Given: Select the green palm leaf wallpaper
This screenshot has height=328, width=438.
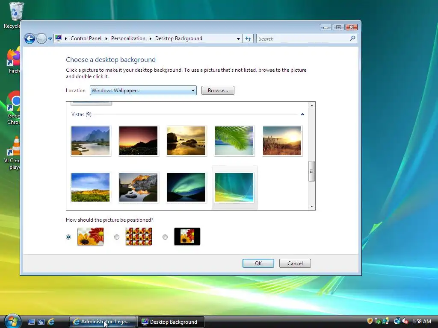Looking at the screenshot, I should pyautogui.click(x=234, y=141).
